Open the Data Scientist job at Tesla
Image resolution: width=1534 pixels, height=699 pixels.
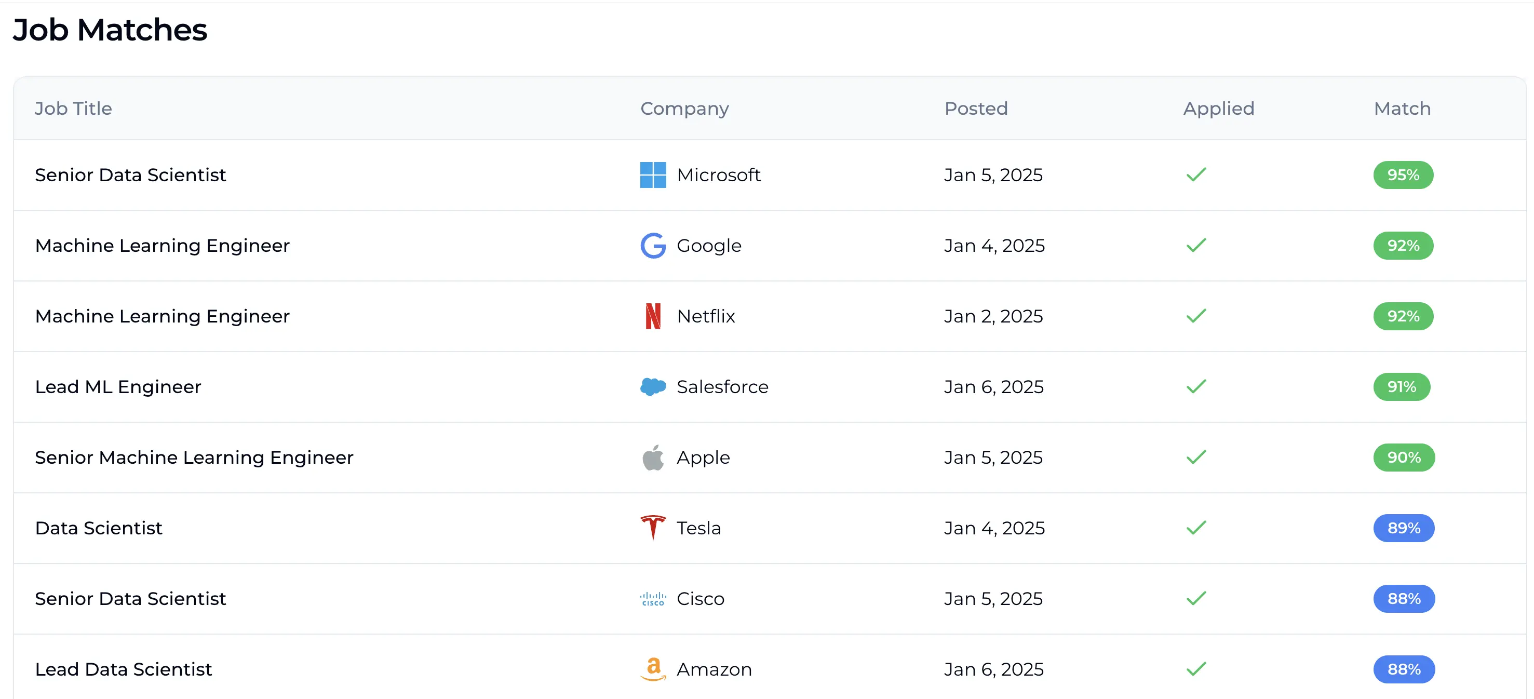tap(98, 528)
